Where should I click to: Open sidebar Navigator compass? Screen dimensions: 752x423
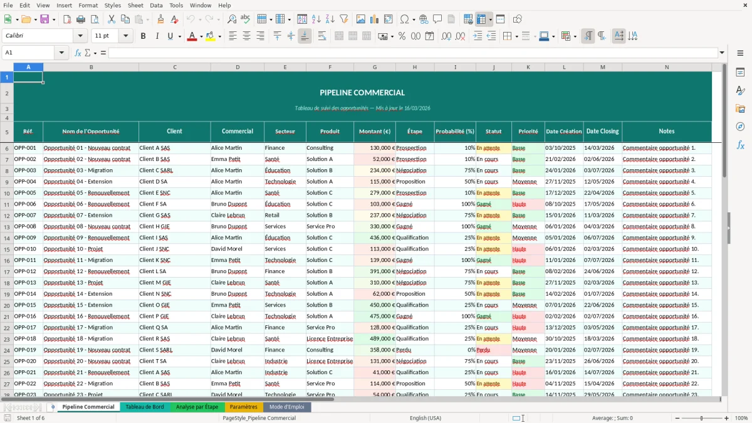point(740,127)
